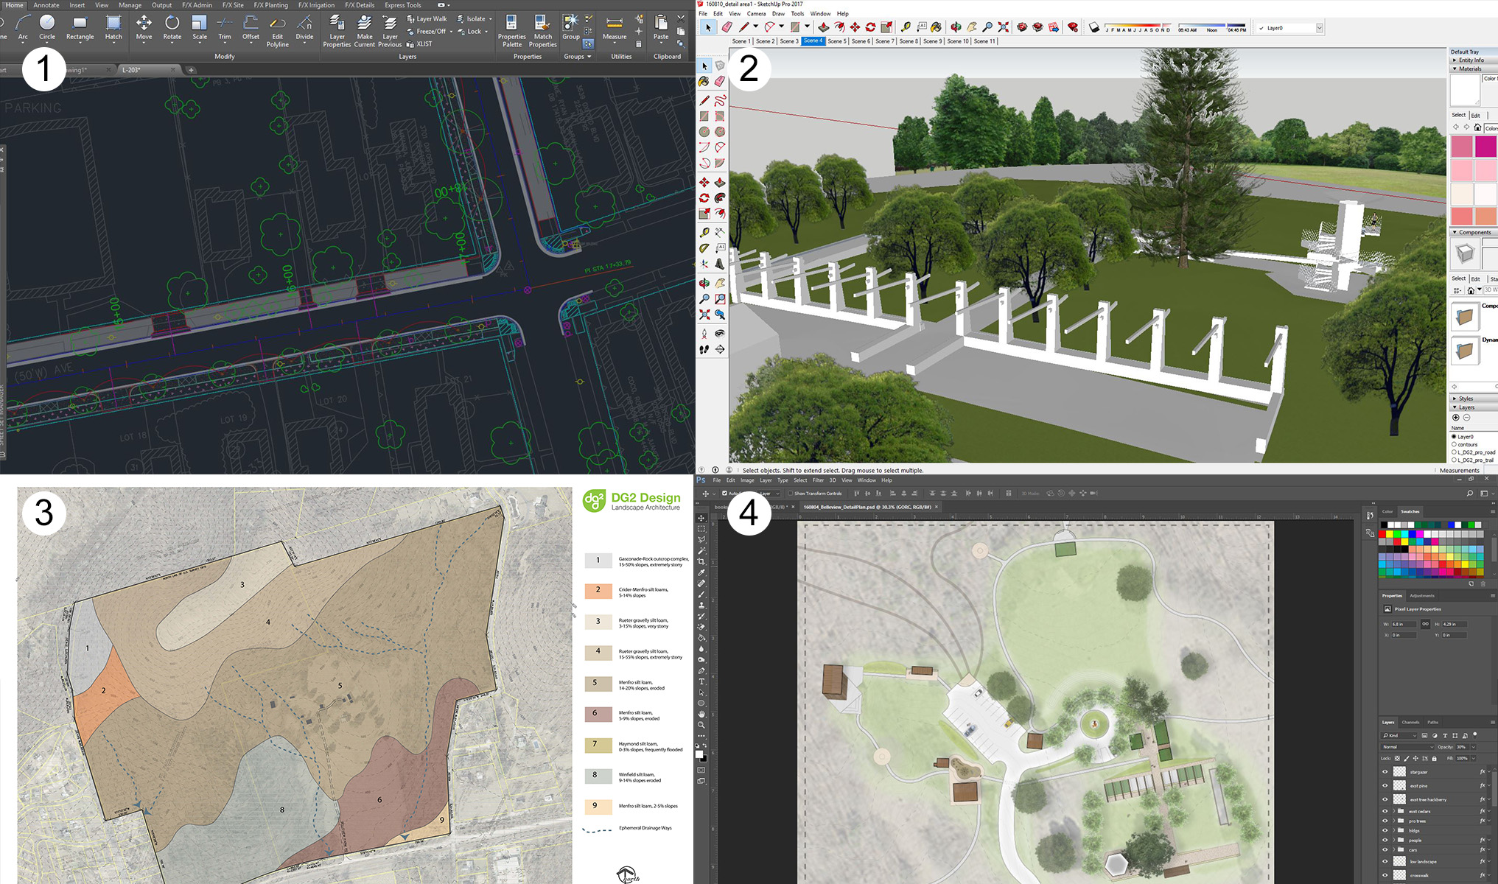Screen dimensions: 1498x884
Task: Select the Push/Pull tool in SketchUp top toolbar
Action: pos(823,27)
